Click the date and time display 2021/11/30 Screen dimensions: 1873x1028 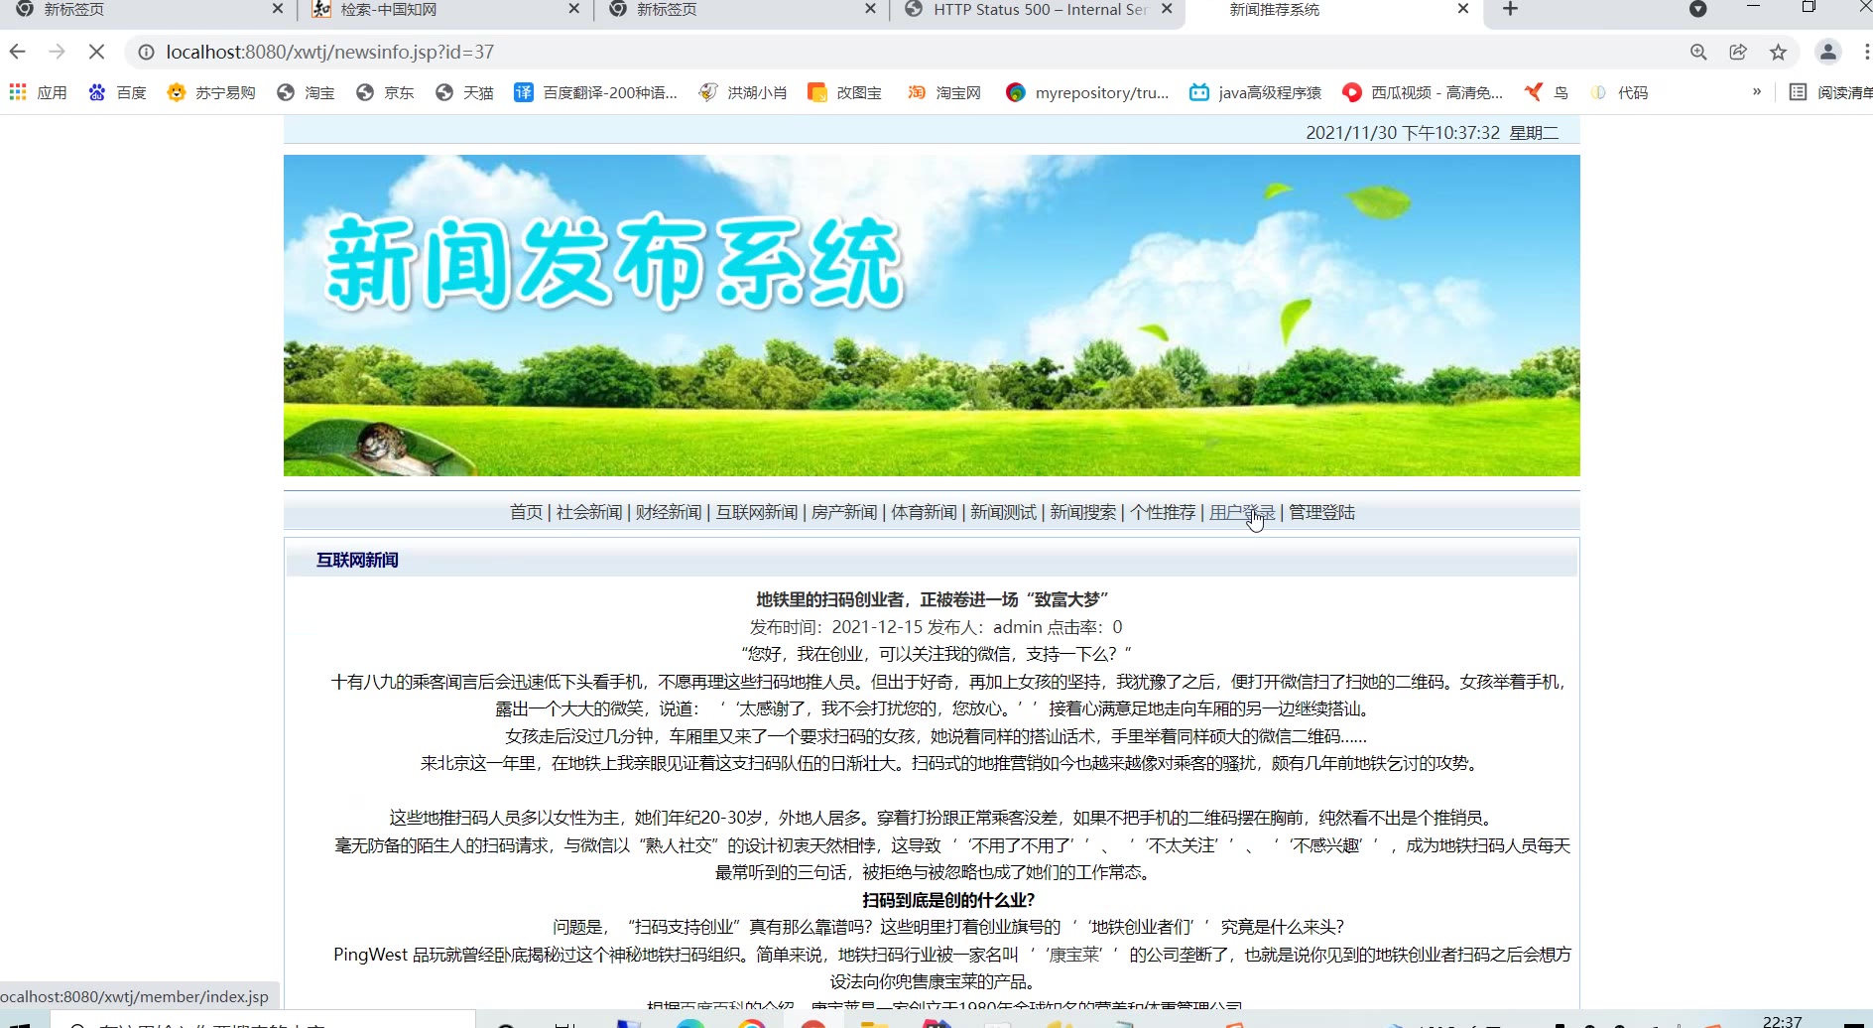tap(1432, 133)
